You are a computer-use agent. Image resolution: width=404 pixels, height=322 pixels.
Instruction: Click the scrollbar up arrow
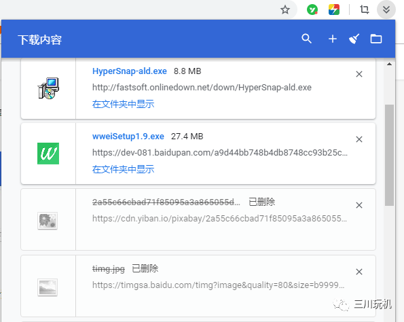tap(389, 64)
